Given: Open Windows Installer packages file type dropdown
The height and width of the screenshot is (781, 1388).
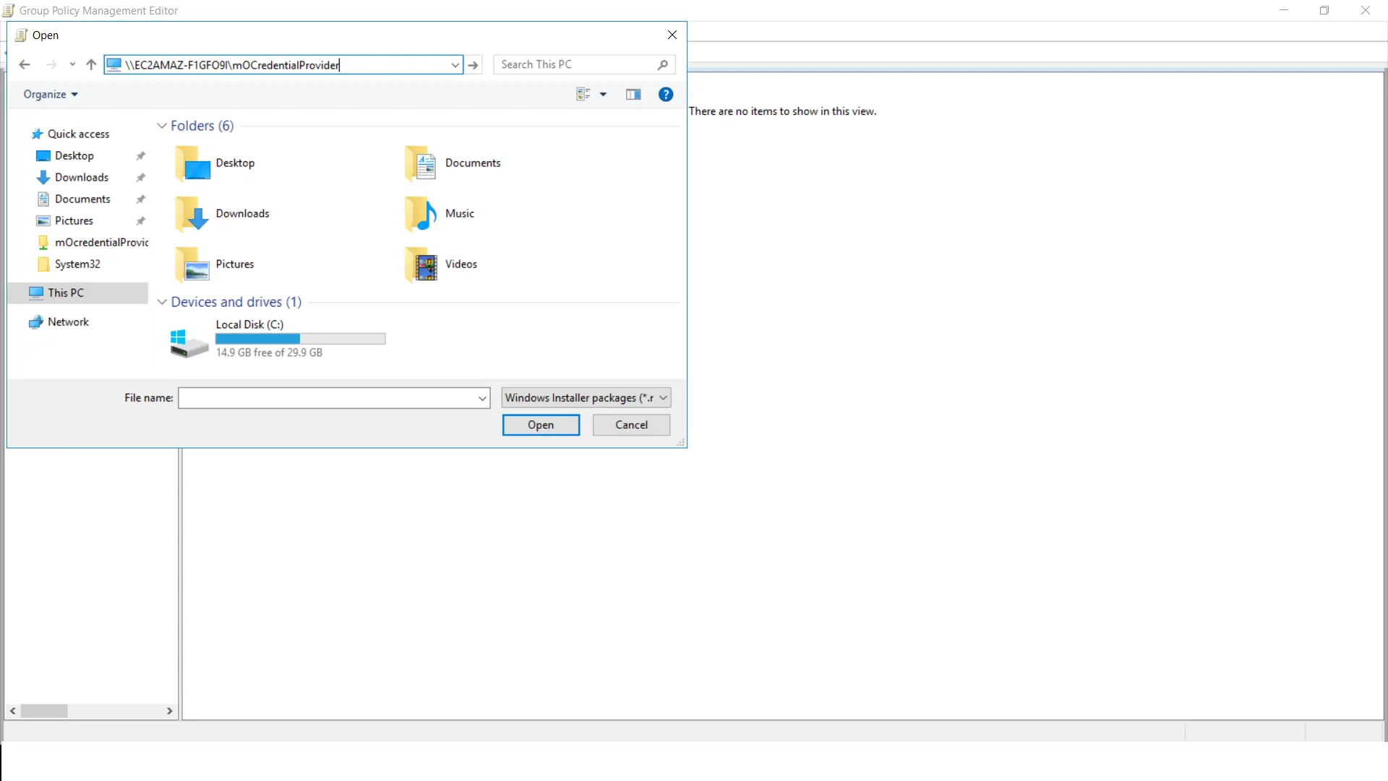Looking at the screenshot, I should pyautogui.click(x=586, y=398).
